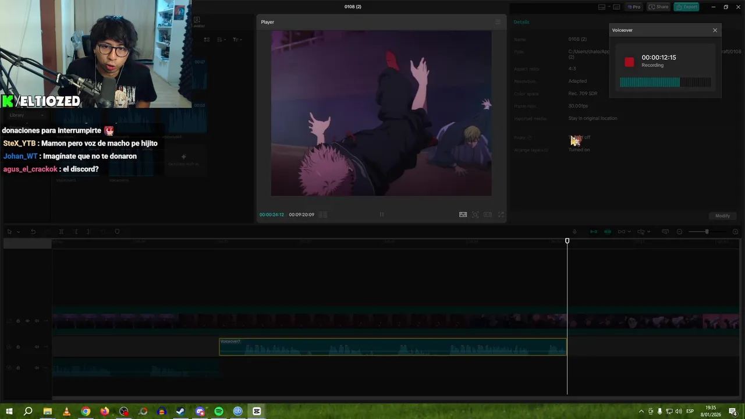745x419 pixels.
Task: Open File Explorer from taskbar
Action: click(x=48, y=411)
